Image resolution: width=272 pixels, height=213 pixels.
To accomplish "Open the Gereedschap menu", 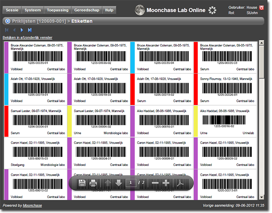I will (x=87, y=10).
